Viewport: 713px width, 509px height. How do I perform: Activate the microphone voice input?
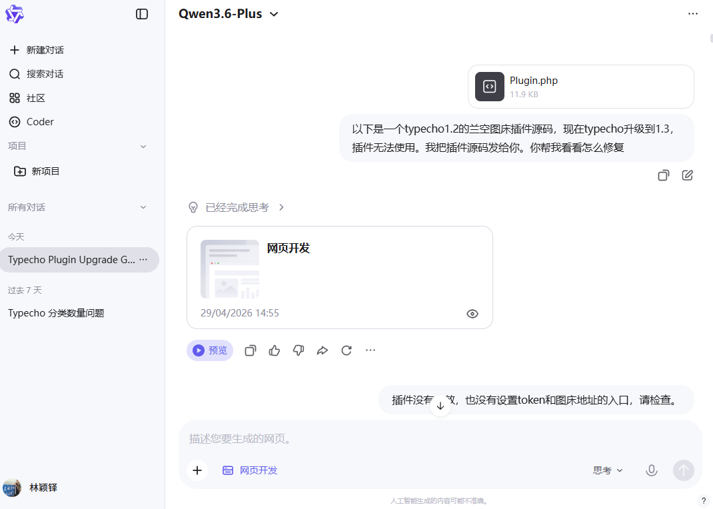pyautogui.click(x=651, y=470)
